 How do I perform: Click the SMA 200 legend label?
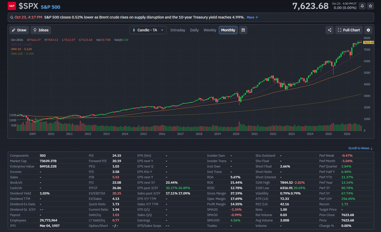[x=17, y=54]
